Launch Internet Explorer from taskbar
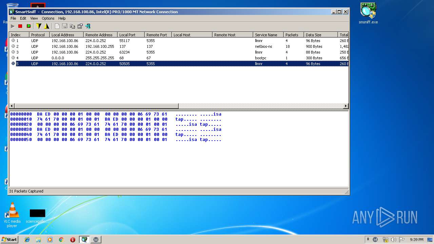Viewport: 434px width, 244px height. point(27,240)
